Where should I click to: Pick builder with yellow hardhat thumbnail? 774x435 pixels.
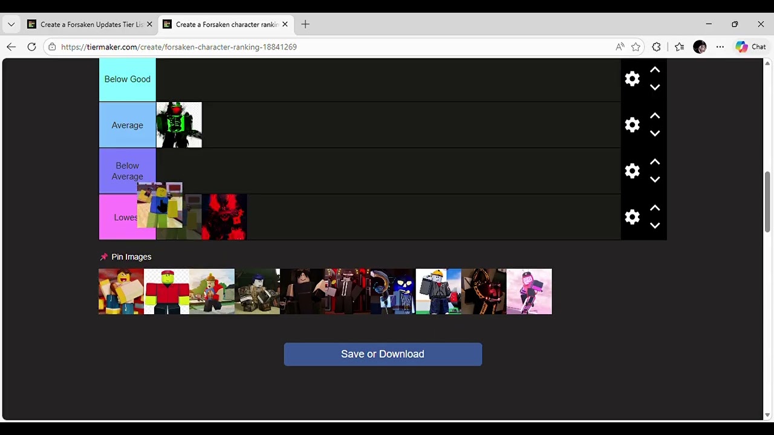point(438,292)
